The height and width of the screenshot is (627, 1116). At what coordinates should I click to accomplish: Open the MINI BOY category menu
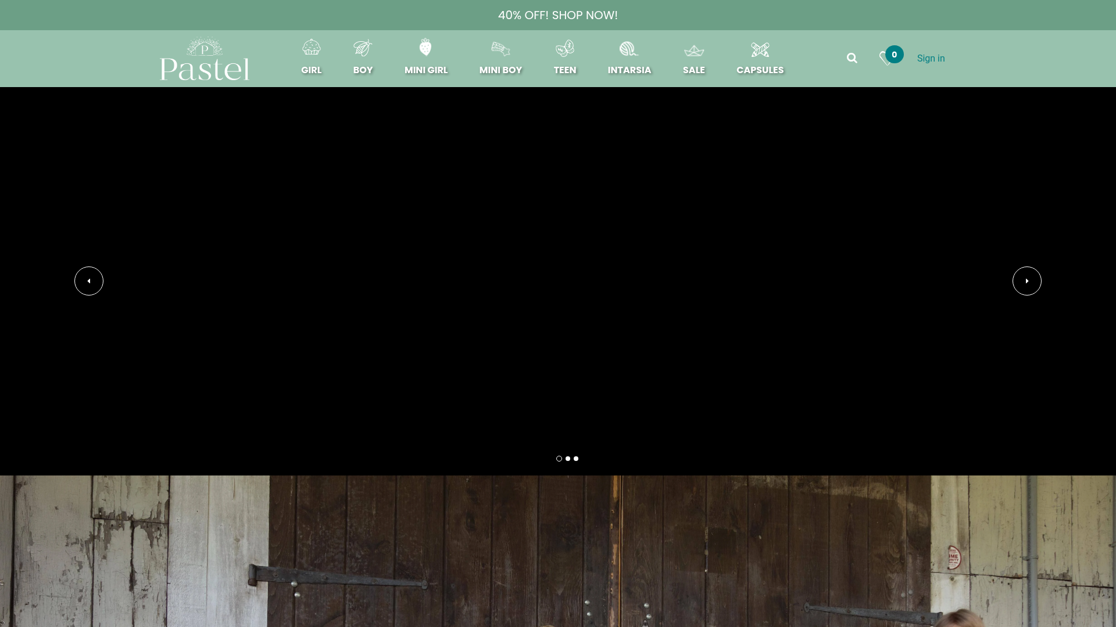pyautogui.click(x=500, y=70)
